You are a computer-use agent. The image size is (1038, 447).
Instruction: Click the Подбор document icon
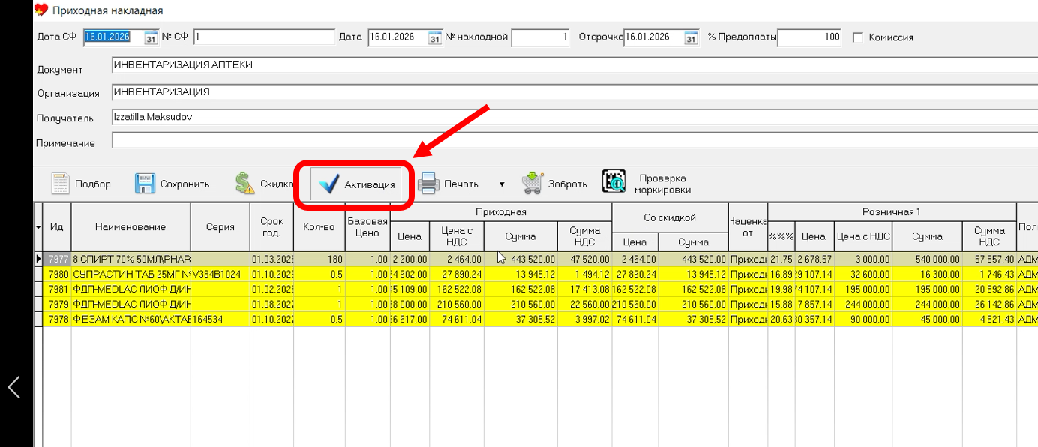[x=60, y=184]
